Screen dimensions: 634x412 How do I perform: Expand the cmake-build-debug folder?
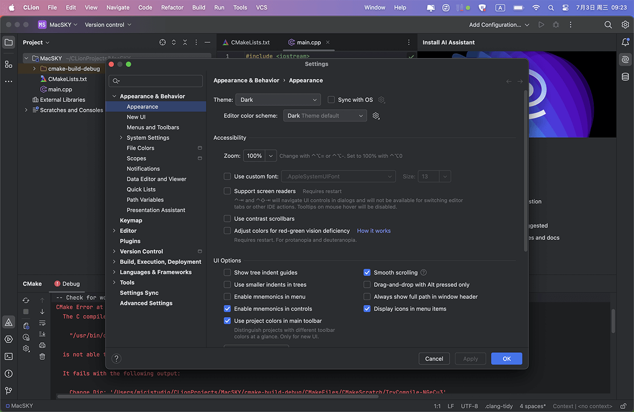point(34,69)
